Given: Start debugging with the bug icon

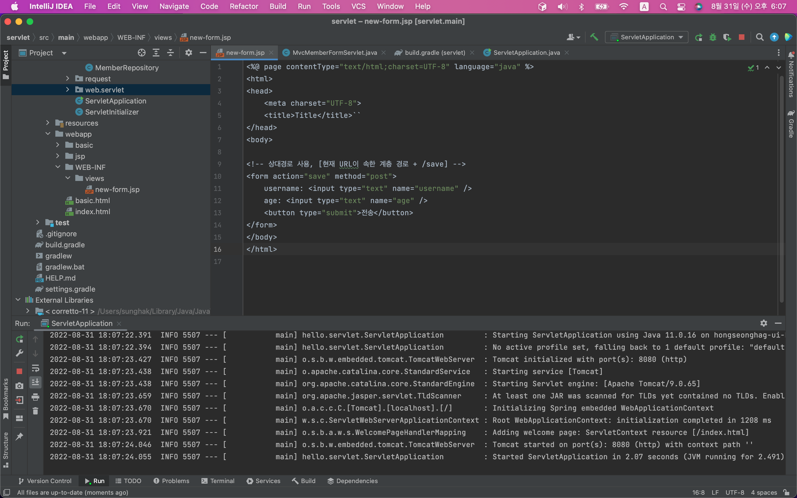Looking at the screenshot, I should [713, 37].
